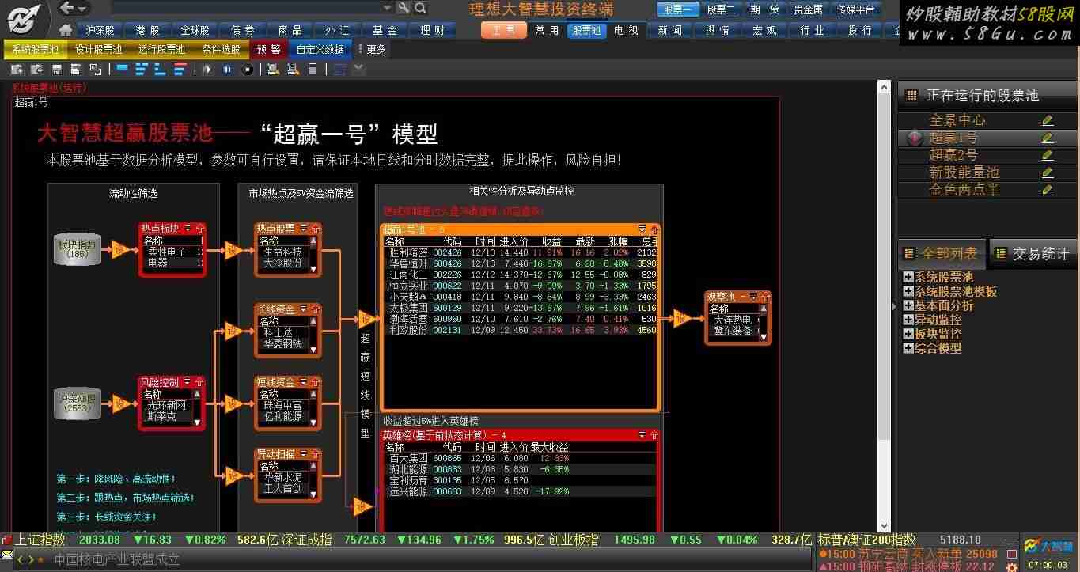Select 百大集团 row in 英雄榜 table
The height and width of the screenshot is (572, 1080).
[520, 458]
